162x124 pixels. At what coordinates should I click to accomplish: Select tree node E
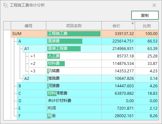(31, 108)
